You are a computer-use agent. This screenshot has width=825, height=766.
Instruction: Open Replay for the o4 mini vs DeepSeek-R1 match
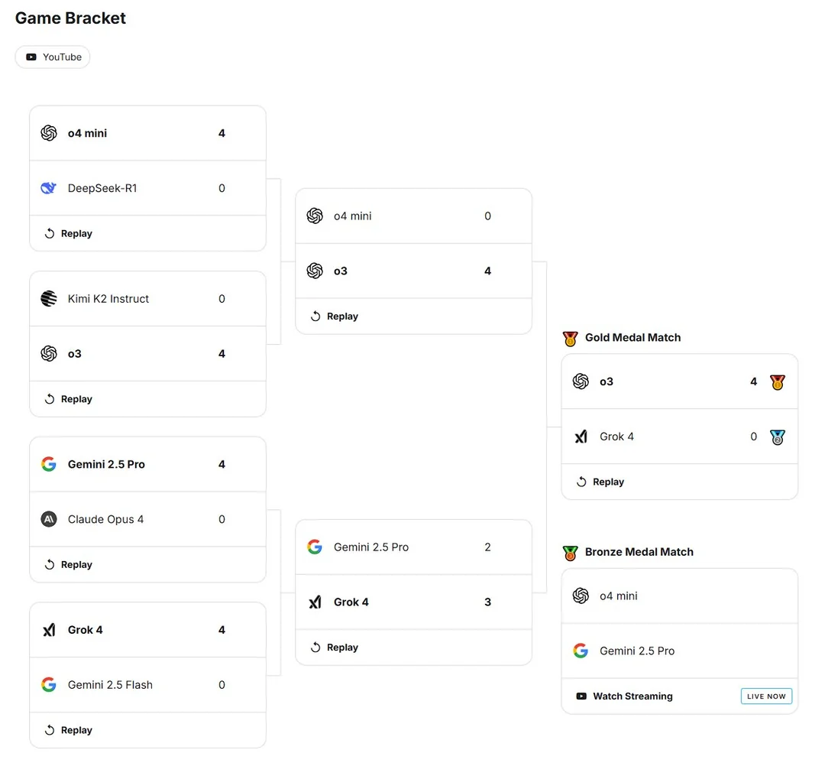pyautogui.click(x=69, y=234)
